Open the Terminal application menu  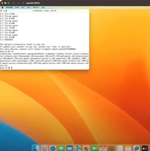pyautogui.click(x=9, y=7)
